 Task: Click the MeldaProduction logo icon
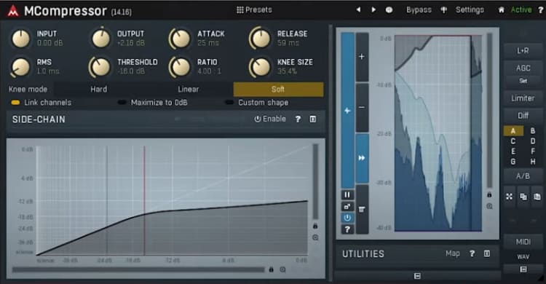(x=13, y=11)
